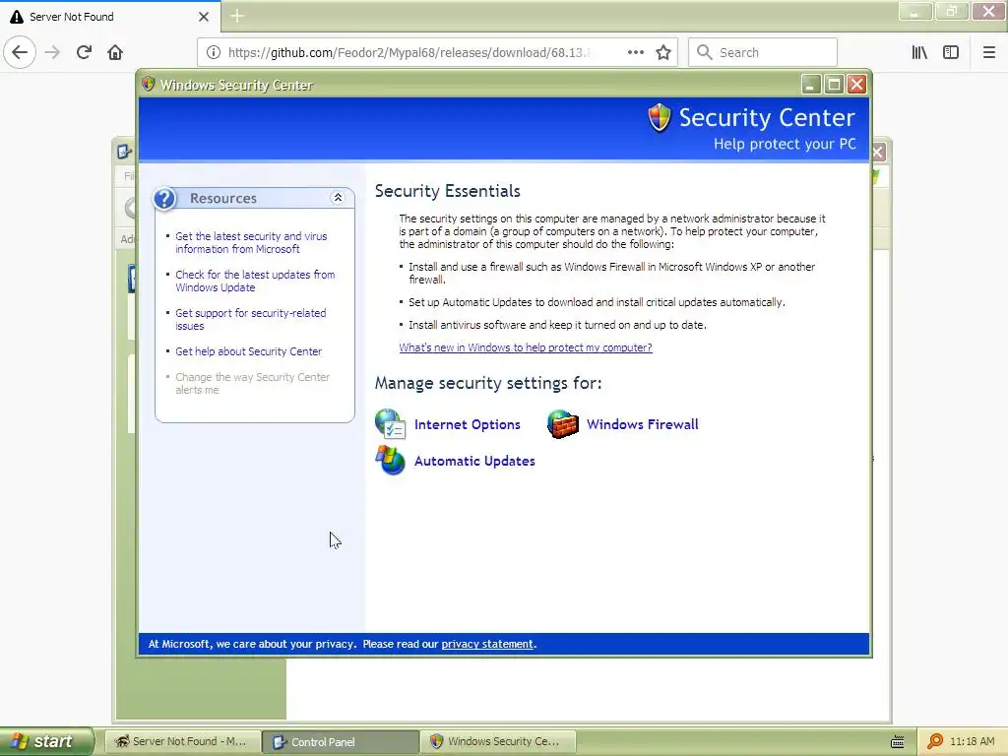Click the Windows Firewall brick wall icon
The height and width of the screenshot is (756, 1008).
coord(562,423)
